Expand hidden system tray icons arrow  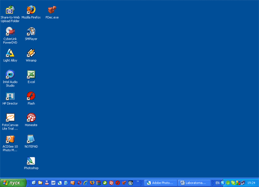point(223,183)
